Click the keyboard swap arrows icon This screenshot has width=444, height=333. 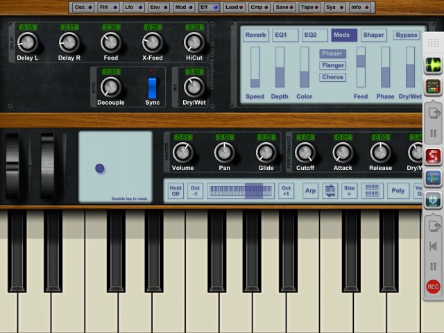point(330,191)
